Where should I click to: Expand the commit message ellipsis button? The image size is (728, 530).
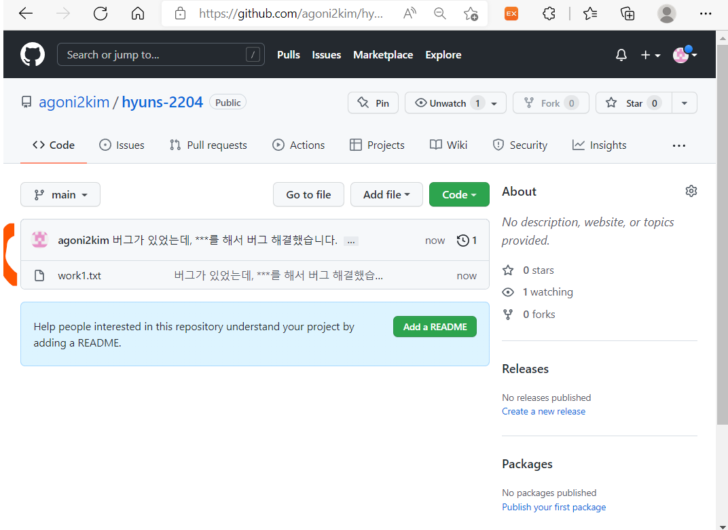(350, 241)
